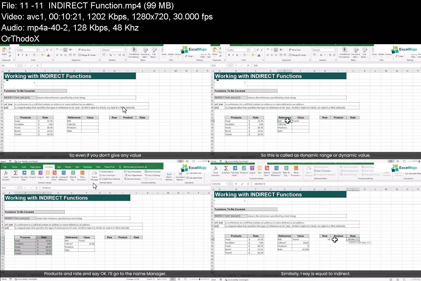Open Conditional Formatting in the top-left frame
421x281 pixels.
134,52
